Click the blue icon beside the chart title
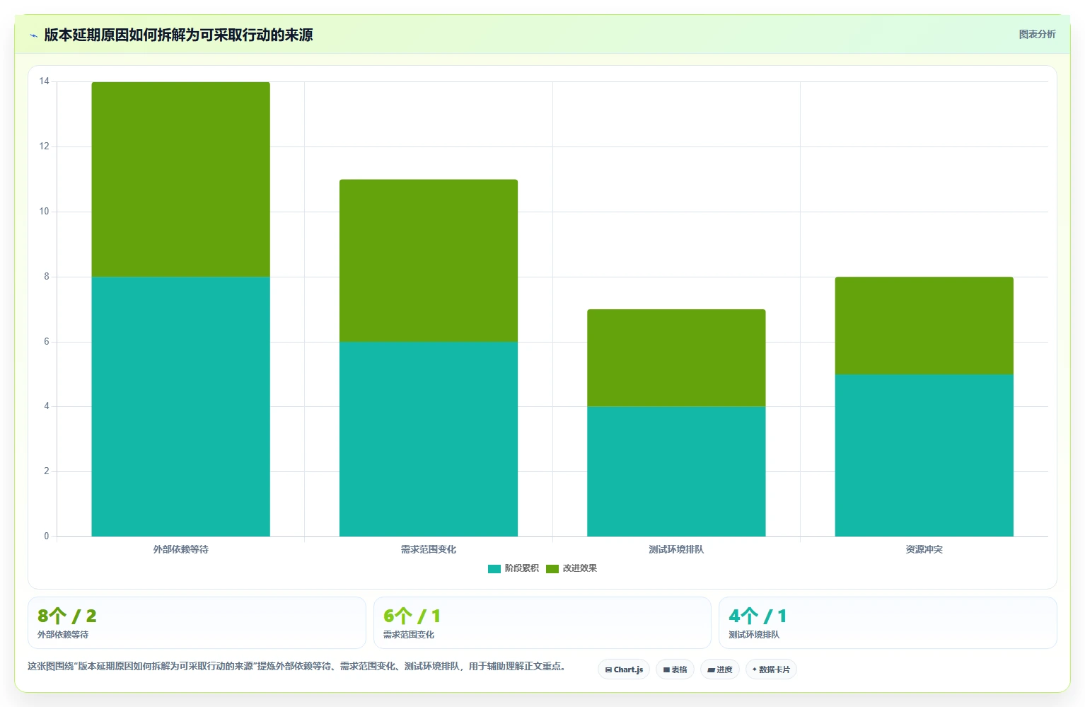Image resolution: width=1085 pixels, height=707 pixels. point(33,35)
